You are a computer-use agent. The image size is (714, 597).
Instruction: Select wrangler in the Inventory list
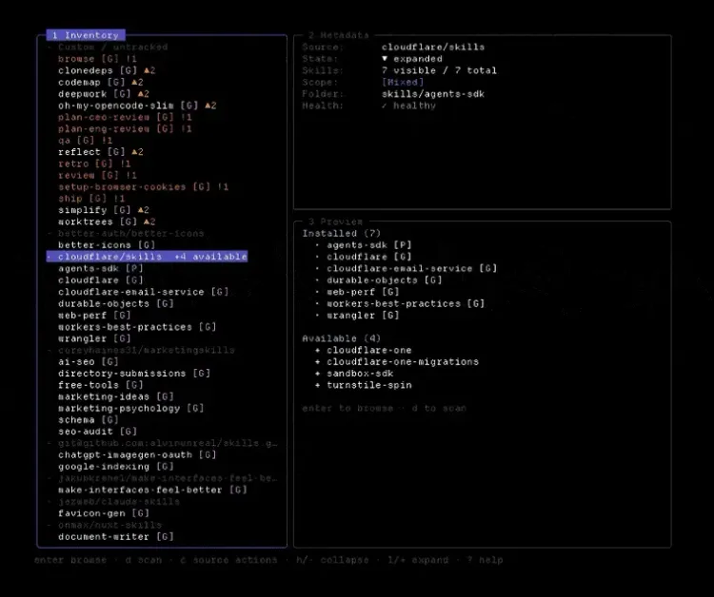tap(94, 338)
